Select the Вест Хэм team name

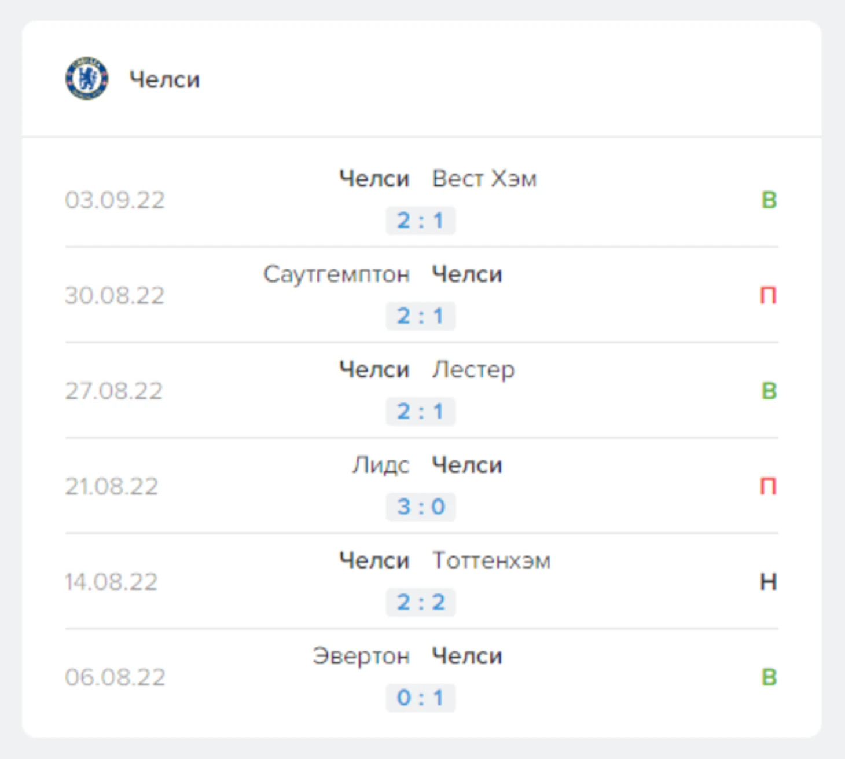484,179
